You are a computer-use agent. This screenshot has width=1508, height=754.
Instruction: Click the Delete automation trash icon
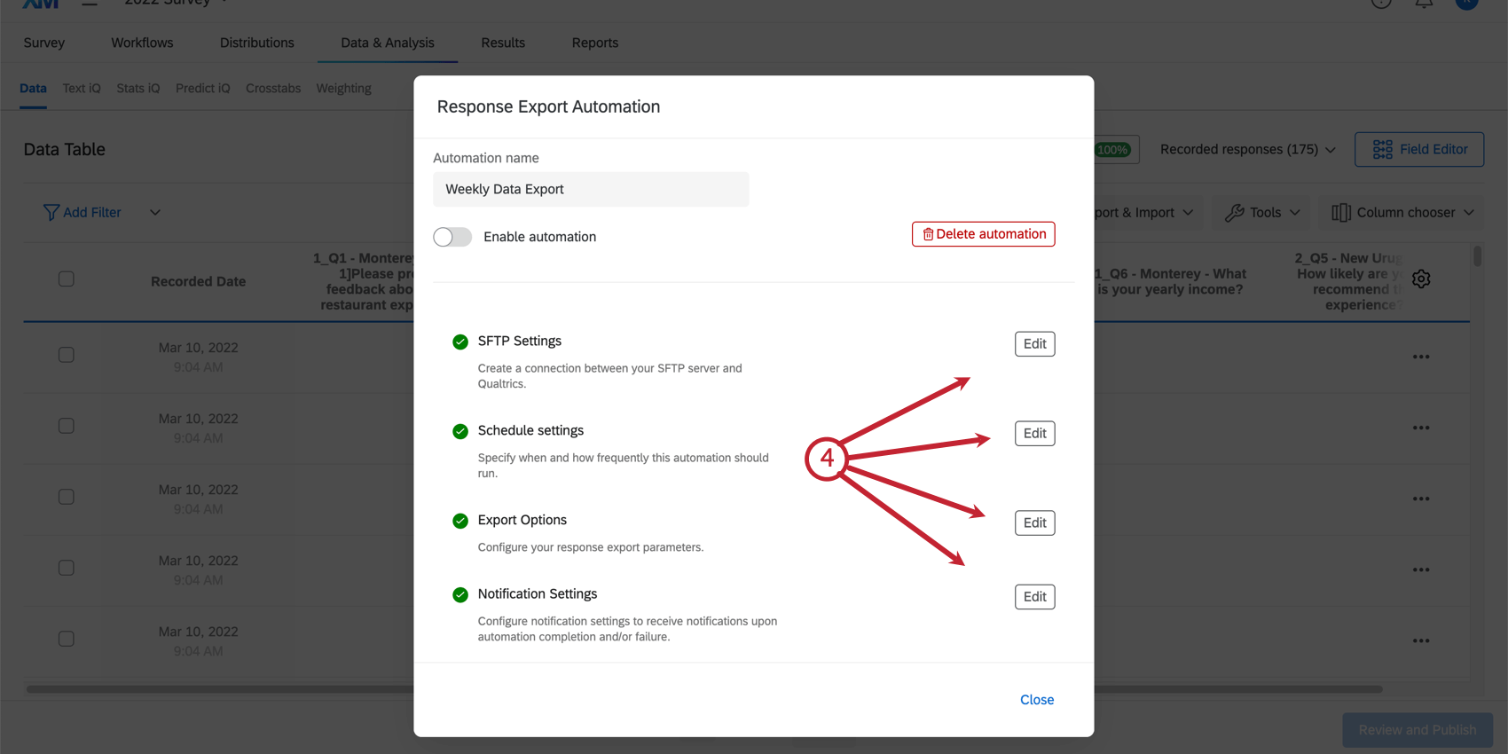pyautogui.click(x=928, y=233)
